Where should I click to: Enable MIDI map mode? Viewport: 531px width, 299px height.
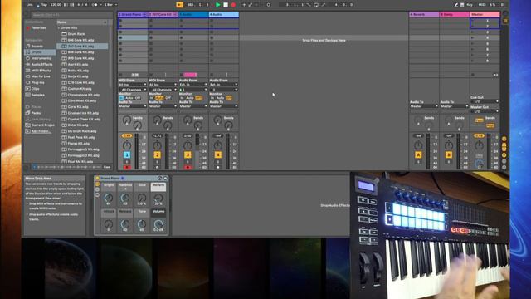pos(482,5)
